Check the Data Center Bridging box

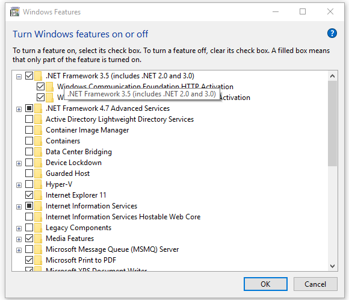pyautogui.click(x=29, y=152)
